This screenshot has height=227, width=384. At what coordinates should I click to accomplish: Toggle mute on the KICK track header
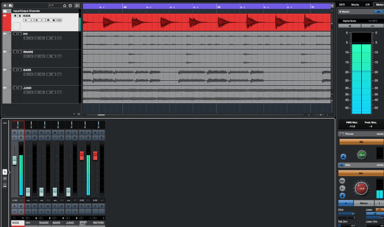coord(15,16)
